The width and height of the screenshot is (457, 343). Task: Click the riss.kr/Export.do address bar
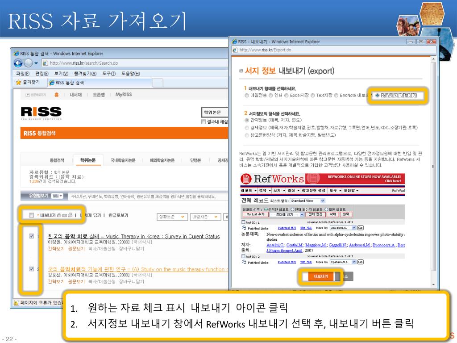pyautogui.click(x=334, y=50)
